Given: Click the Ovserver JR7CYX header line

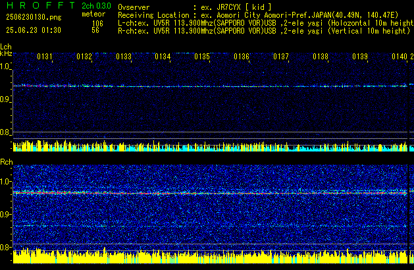Looking at the screenshot, I should coord(195,7).
